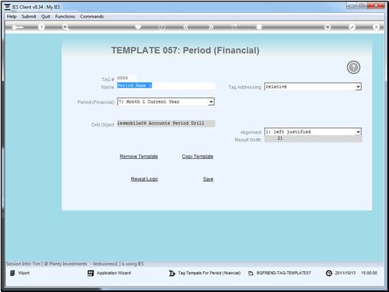This screenshot has height=292, width=389.
Task: Click the magnifier search icon in toolbar
Action: (65, 27)
